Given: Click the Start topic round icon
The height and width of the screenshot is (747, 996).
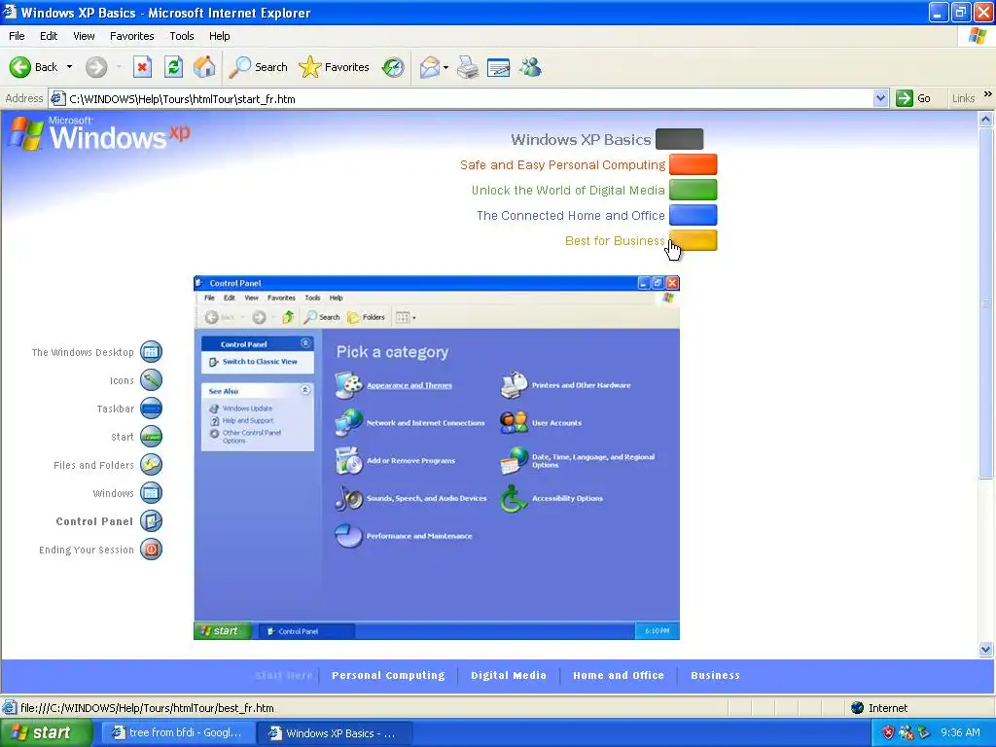Looking at the screenshot, I should pyautogui.click(x=151, y=437).
